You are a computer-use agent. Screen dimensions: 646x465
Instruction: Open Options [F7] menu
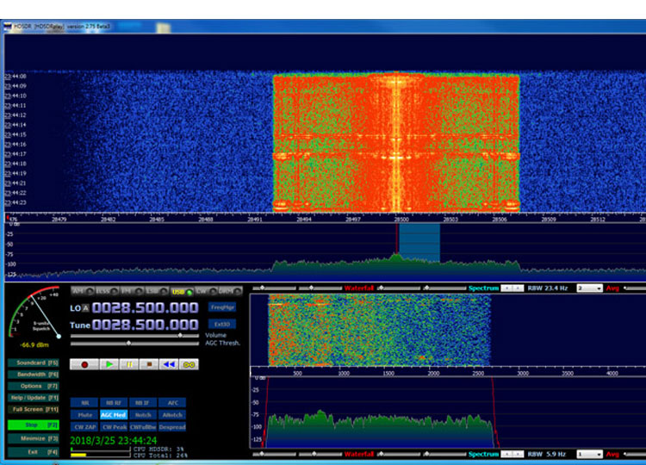coord(34,386)
